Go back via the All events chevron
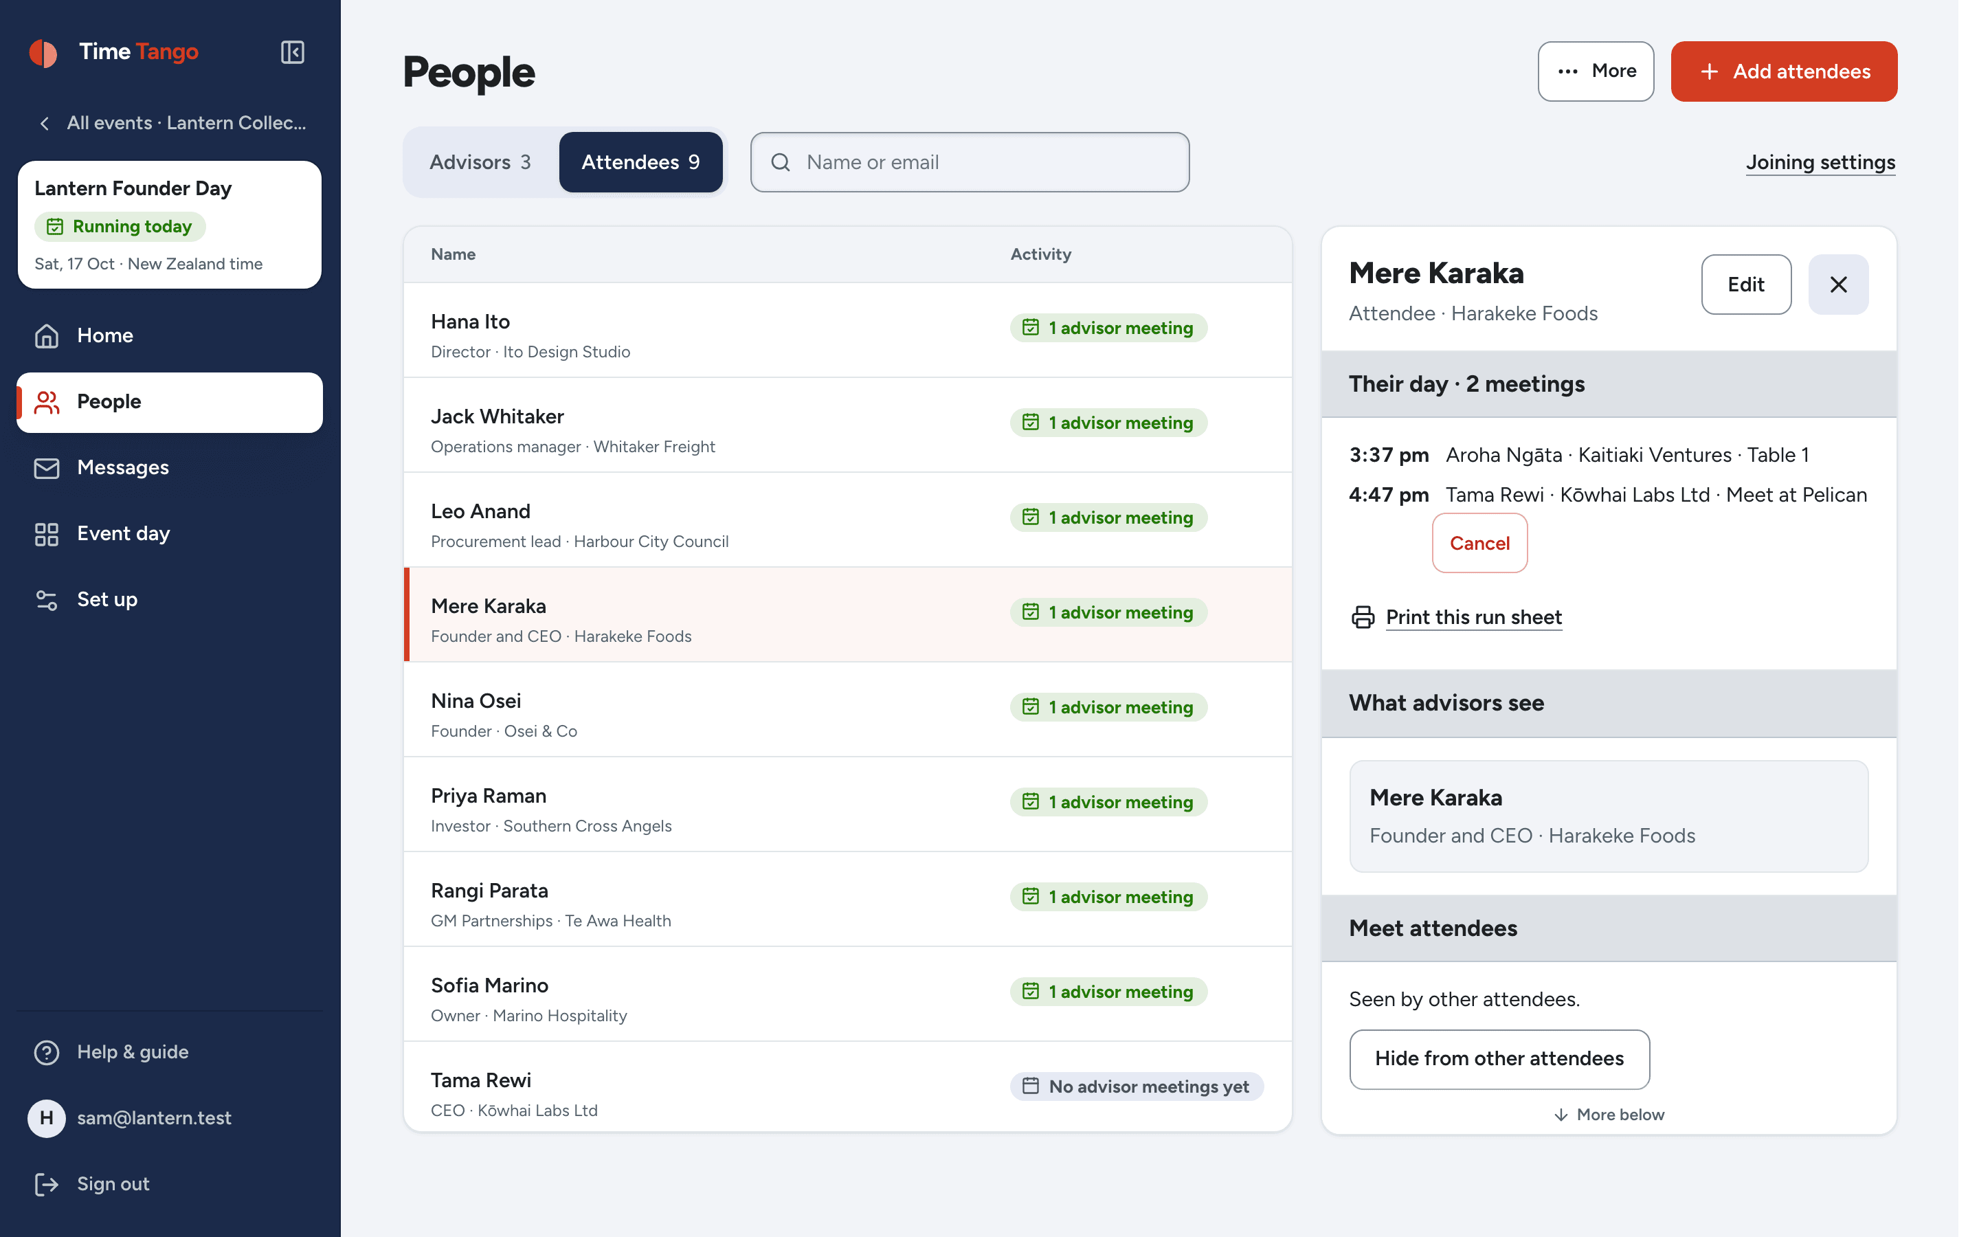The height and width of the screenshot is (1237, 1979). 45,123
